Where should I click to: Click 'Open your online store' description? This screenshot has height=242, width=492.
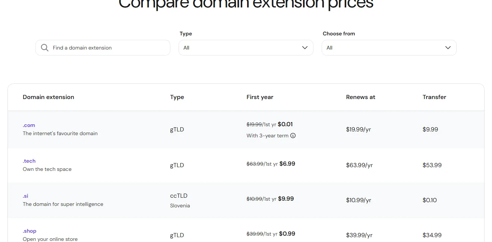click(50, 239)
